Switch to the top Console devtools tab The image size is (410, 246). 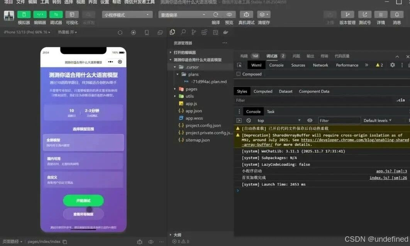coord(276,65)
